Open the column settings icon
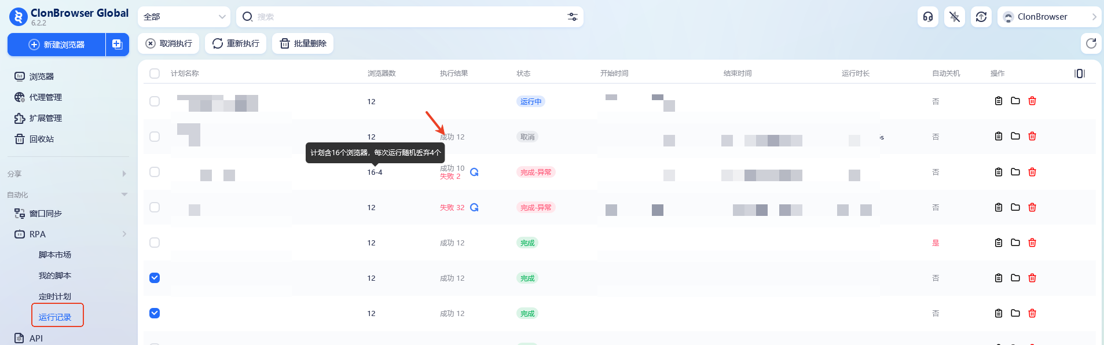 click(1079, 74)
